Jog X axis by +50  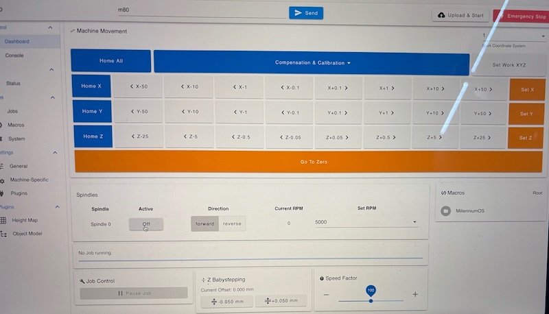click(x=483, y=90)
